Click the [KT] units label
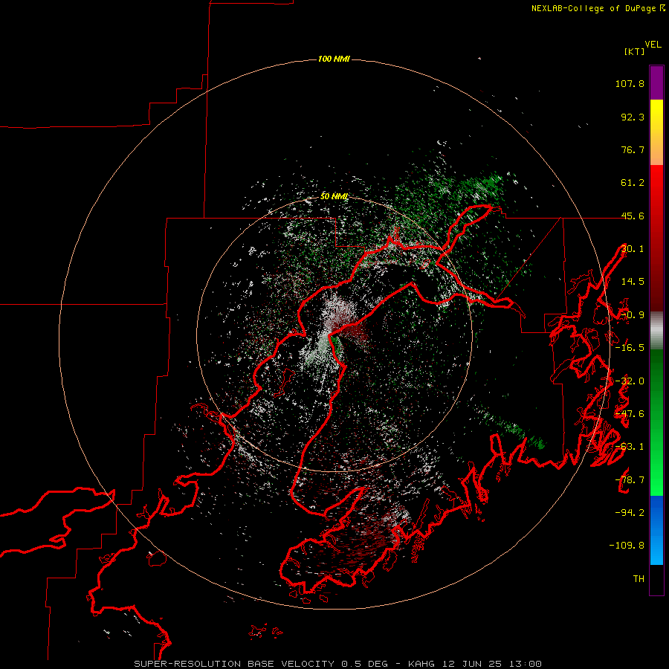The height and width of the screenshot is (669, 669). coord(635,51)
